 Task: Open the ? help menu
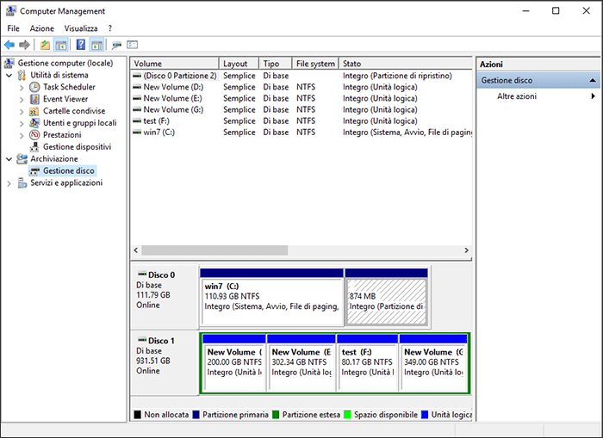coord(110,28)
